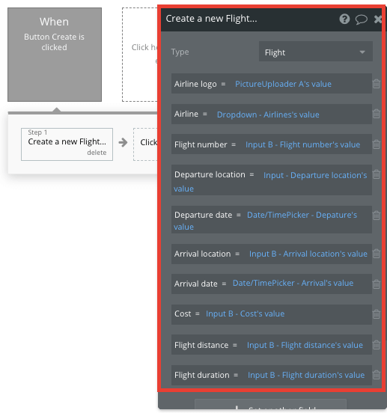Select the When Button Create is clicked event
The height and width of the screenshot is (413, 387).
point(55,55)
